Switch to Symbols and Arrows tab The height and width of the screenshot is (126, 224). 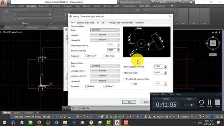coord(85,23)
